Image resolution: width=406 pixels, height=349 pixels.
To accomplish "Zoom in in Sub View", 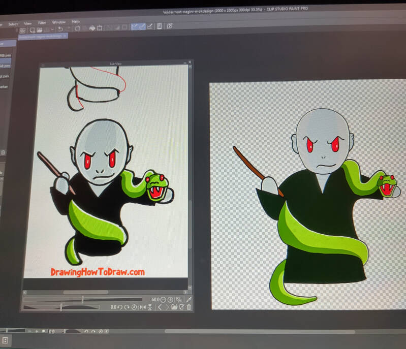I will coord(170,300).
